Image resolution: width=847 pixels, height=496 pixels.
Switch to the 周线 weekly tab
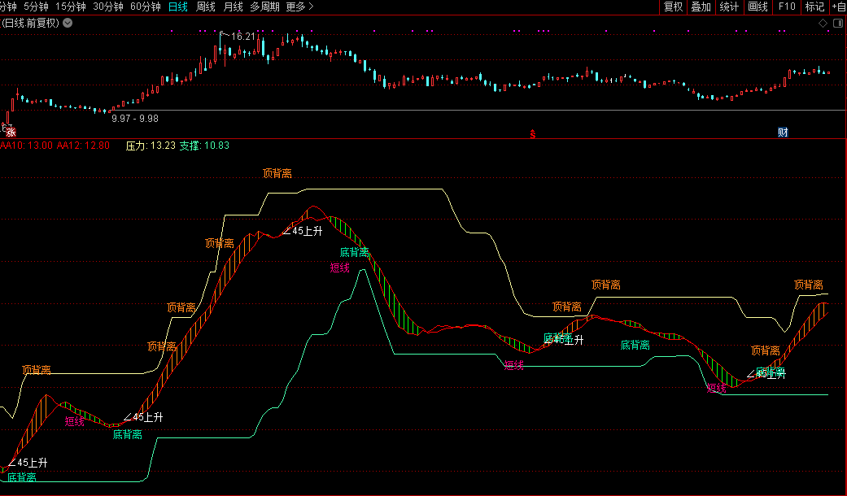(x=206, y=7)
